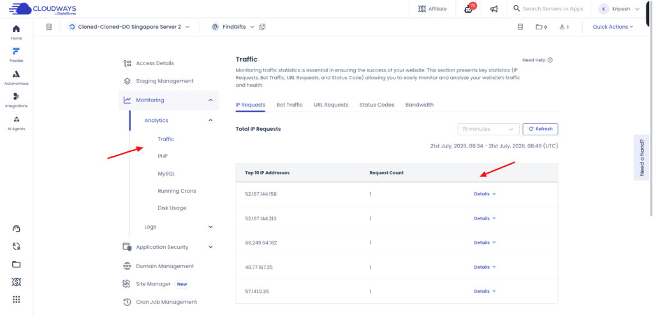Click the Need Help link

point(534,60)
